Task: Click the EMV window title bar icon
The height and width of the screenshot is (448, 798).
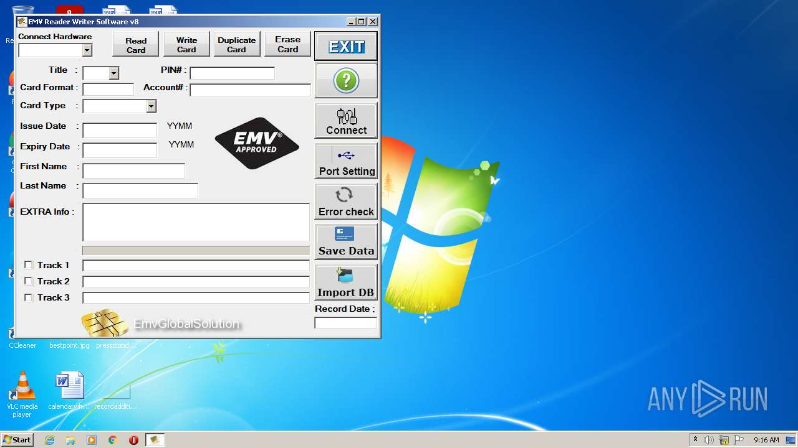Action: click(x=22, y=22)
